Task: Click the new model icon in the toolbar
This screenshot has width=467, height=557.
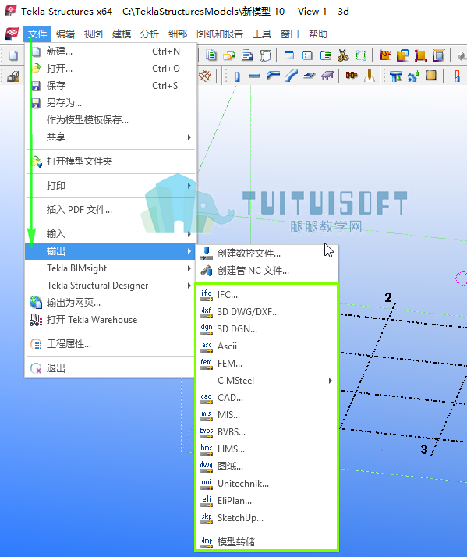Action: click(13, 55)
